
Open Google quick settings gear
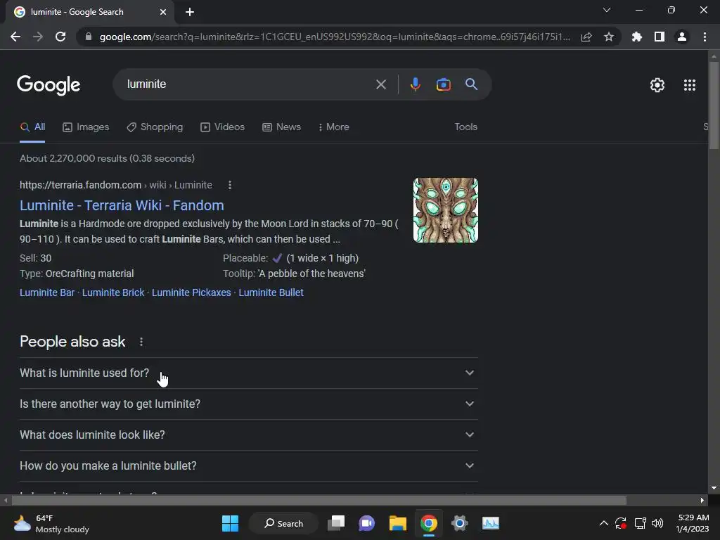657,85
